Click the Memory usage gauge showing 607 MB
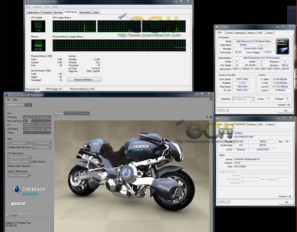This screenshot has width=297, height=232. [38, 45]
